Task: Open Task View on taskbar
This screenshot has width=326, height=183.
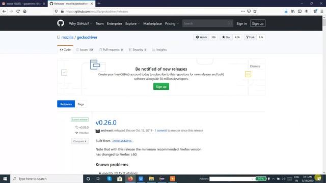Action: [x=98, y=178]
